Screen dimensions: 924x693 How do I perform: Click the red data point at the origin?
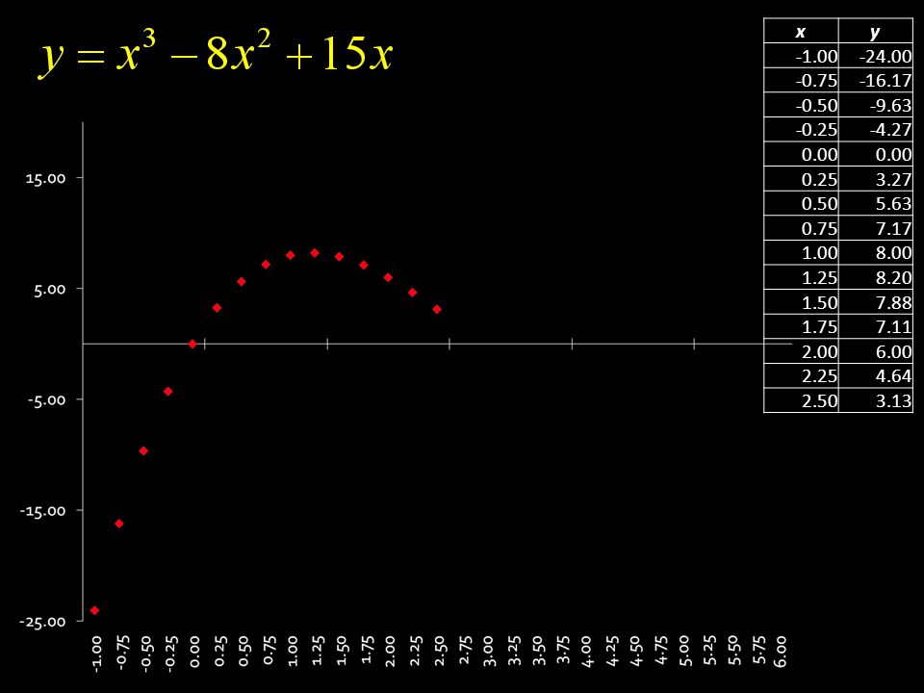pyautogui.click(x=192, y=344)
